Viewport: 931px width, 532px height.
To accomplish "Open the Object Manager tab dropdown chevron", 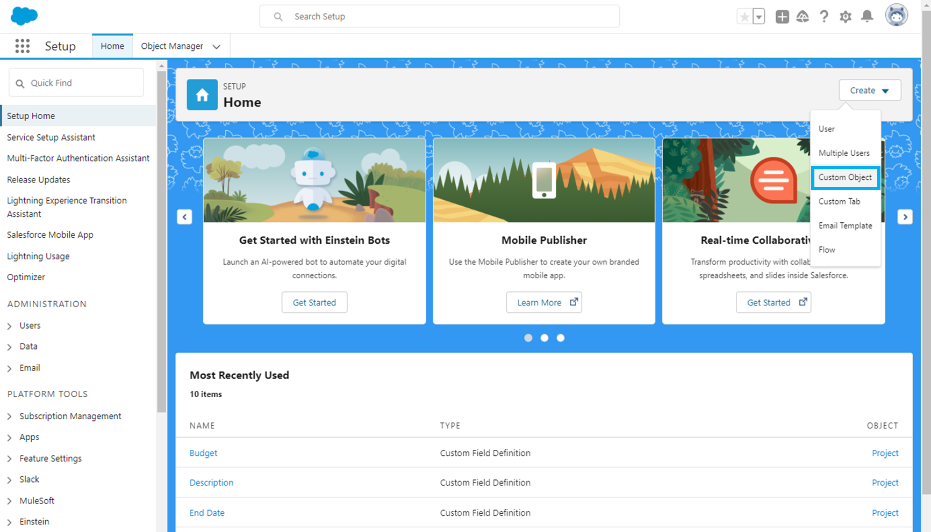I will [x=216, y=47].
